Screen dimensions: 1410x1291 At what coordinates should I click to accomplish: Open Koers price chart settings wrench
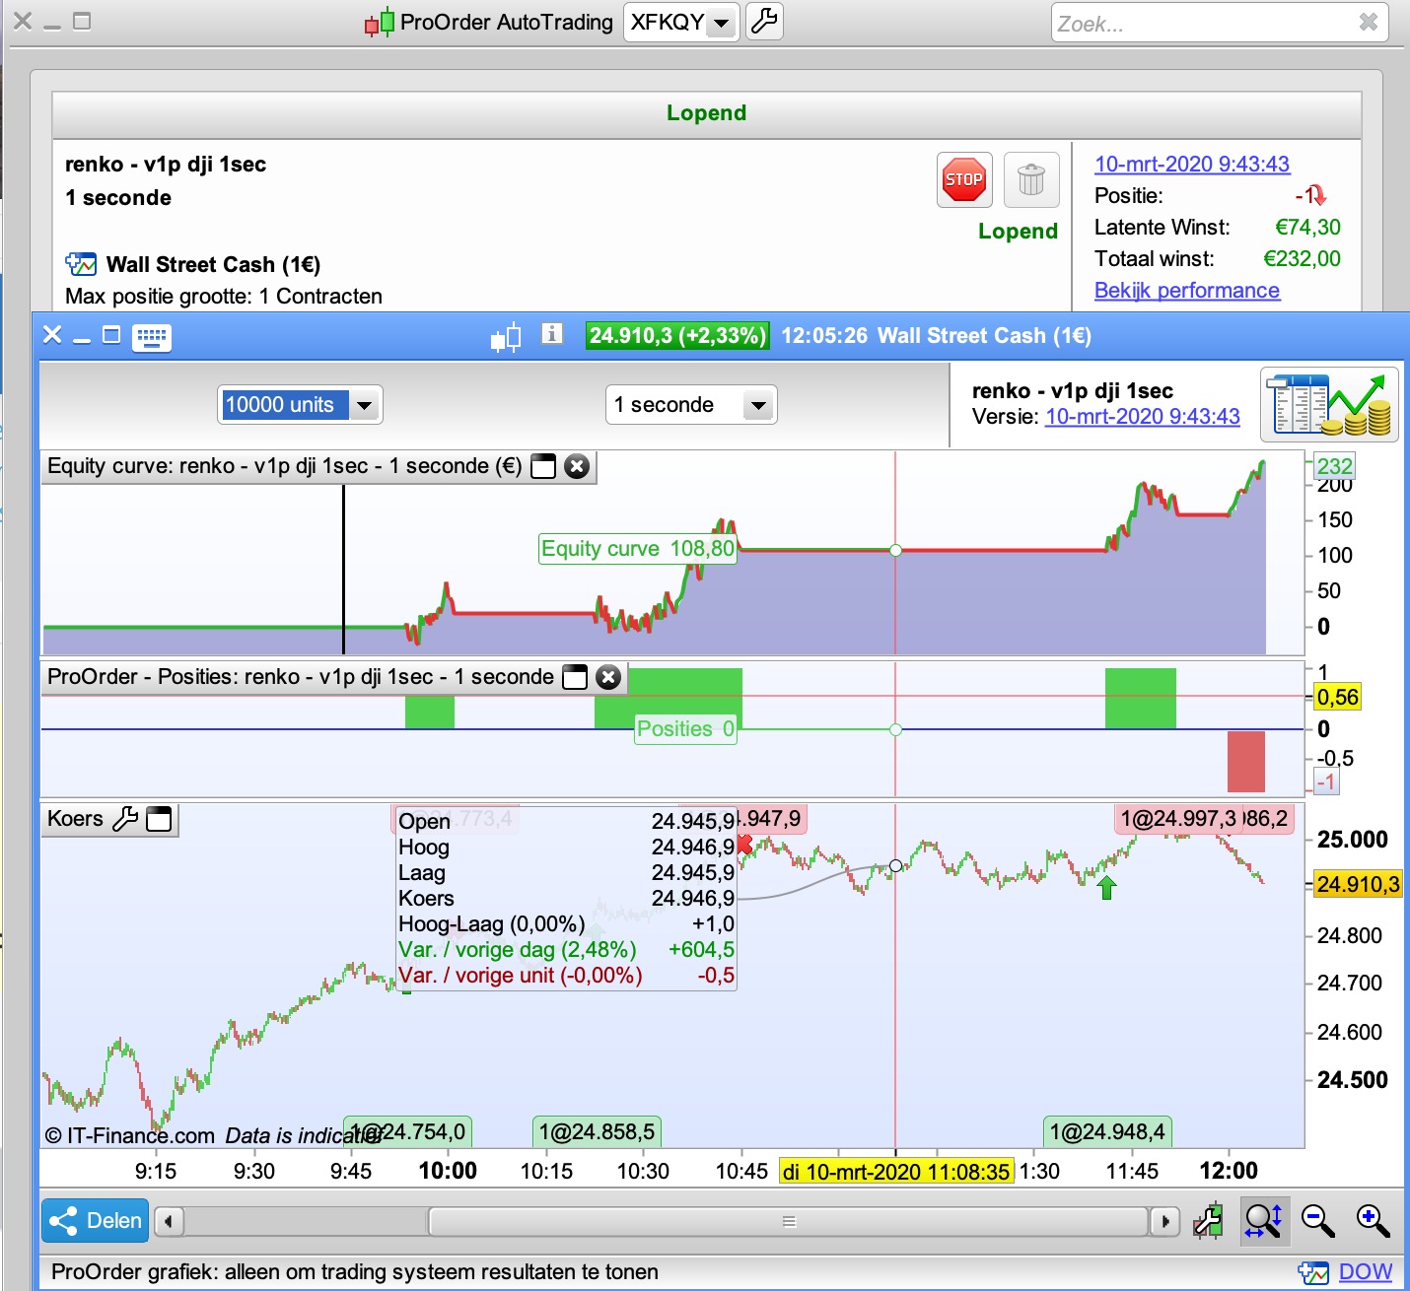125,819
